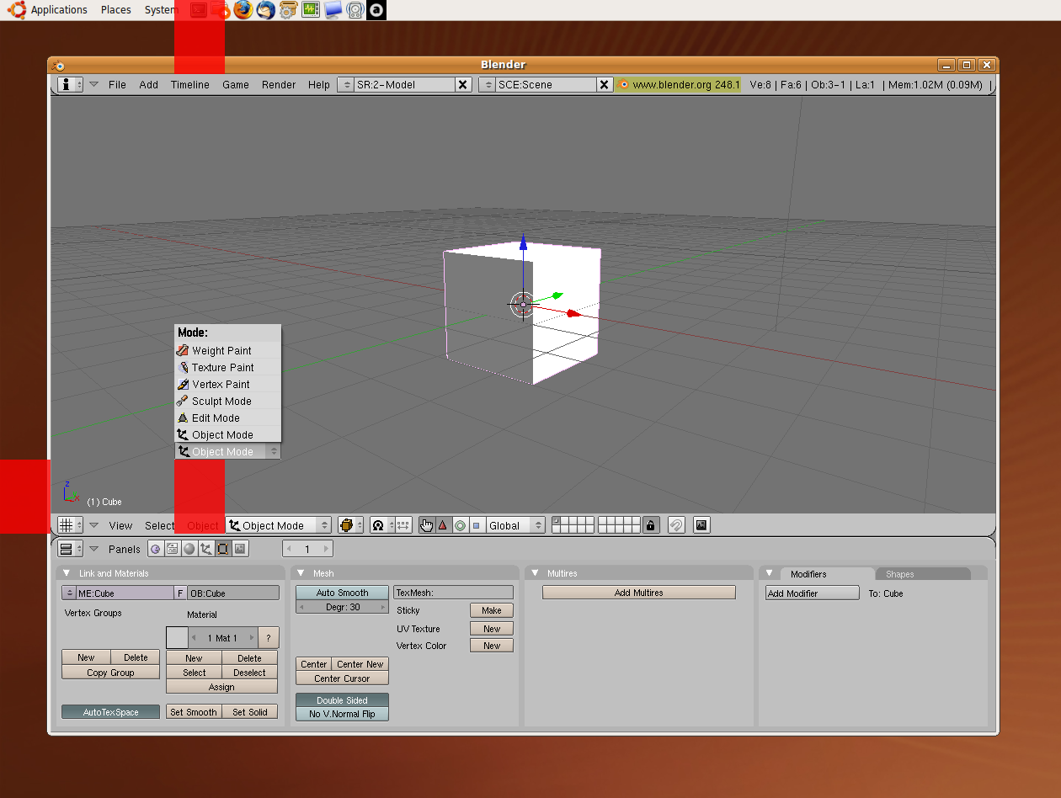1061x798 pixels.
Task: Open the Shading panels sphere icon
Action: coord(189,549)
